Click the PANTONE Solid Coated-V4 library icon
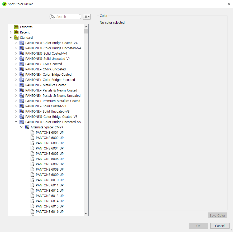 tap(22, 53)
